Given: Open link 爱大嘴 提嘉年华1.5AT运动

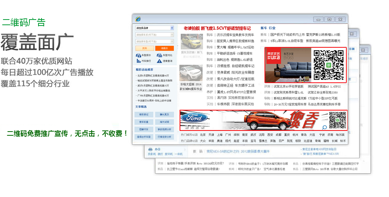Looking at the screenshot, I should pos(235,47).
